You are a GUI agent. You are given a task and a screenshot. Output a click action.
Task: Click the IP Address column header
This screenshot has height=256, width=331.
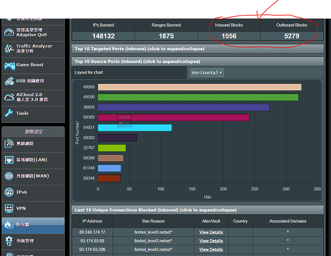point(92,221)
